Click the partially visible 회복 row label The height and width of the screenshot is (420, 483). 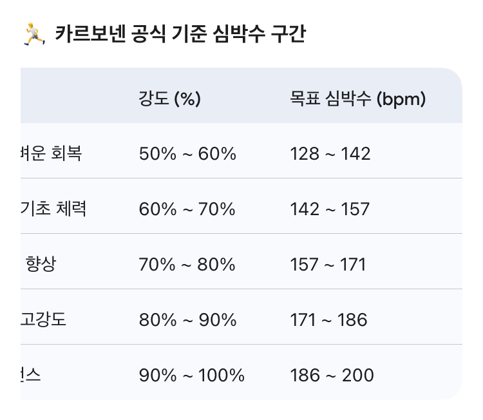click(52, 154)
